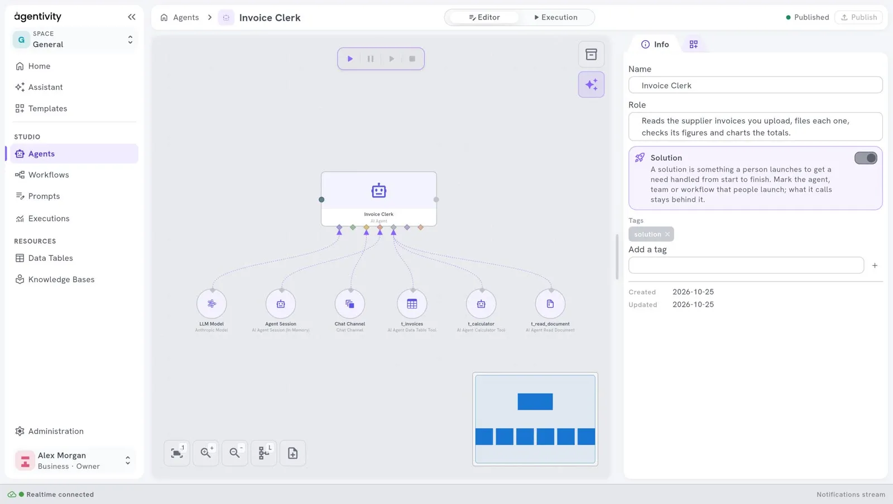Open Templates from the sidebar
This screenshot has width=893, height=504.
pos(74,108)
